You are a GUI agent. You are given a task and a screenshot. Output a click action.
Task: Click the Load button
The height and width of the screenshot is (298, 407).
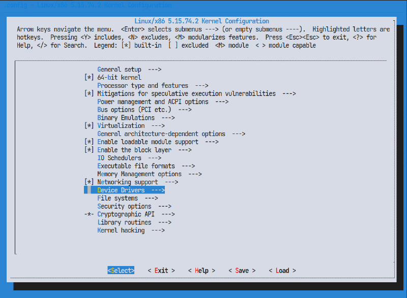[x=282, y=271]
